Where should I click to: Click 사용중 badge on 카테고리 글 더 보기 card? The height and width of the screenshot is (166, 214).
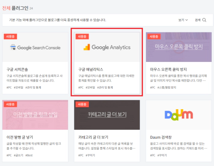82,104
